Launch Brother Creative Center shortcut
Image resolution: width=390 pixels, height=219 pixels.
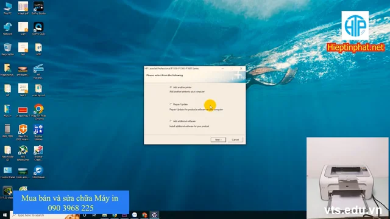[x=38, y=153]
